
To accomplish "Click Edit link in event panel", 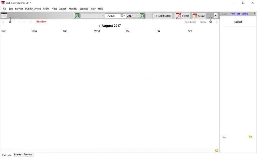I will click(238, 14).
